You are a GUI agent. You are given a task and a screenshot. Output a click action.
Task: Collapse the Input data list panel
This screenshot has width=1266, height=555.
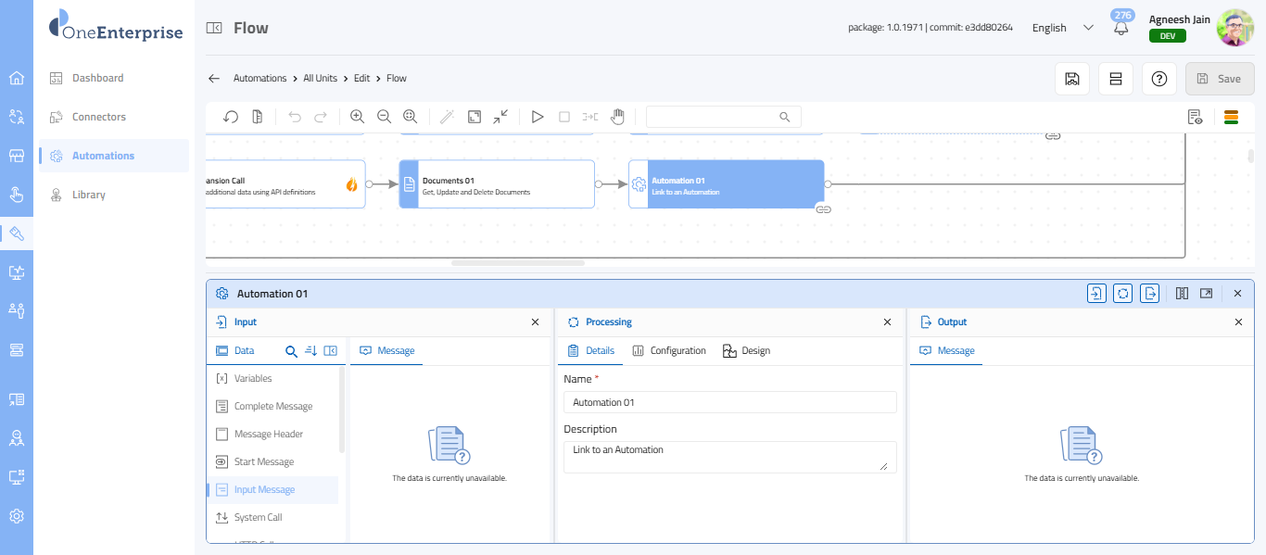[330, 351]
